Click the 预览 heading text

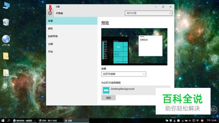[105, 23]
